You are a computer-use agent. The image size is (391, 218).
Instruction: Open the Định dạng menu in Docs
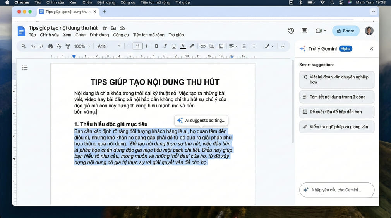(99, 35)
